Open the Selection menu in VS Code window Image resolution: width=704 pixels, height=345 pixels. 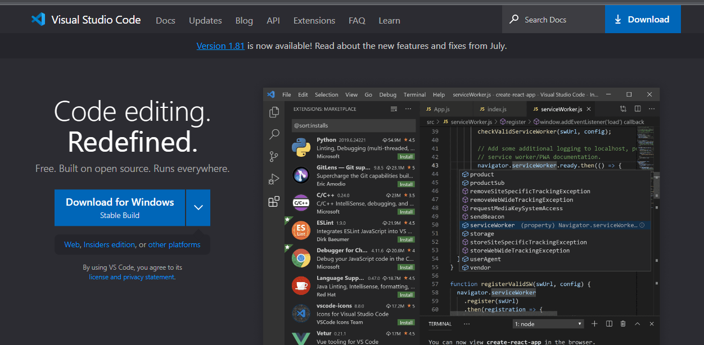[327, 94]
